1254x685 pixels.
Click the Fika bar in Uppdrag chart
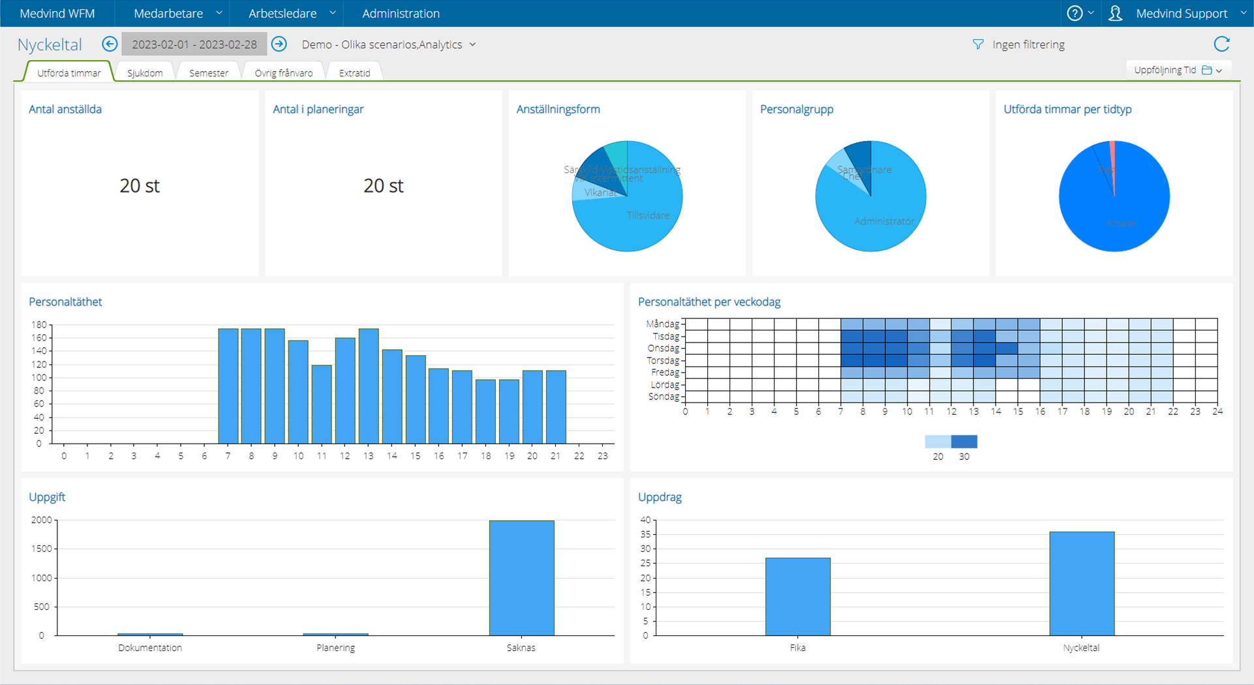(x=798, y=596)
